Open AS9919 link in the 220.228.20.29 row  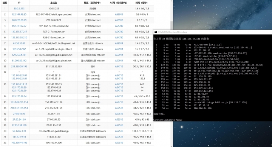click(119, 20)
